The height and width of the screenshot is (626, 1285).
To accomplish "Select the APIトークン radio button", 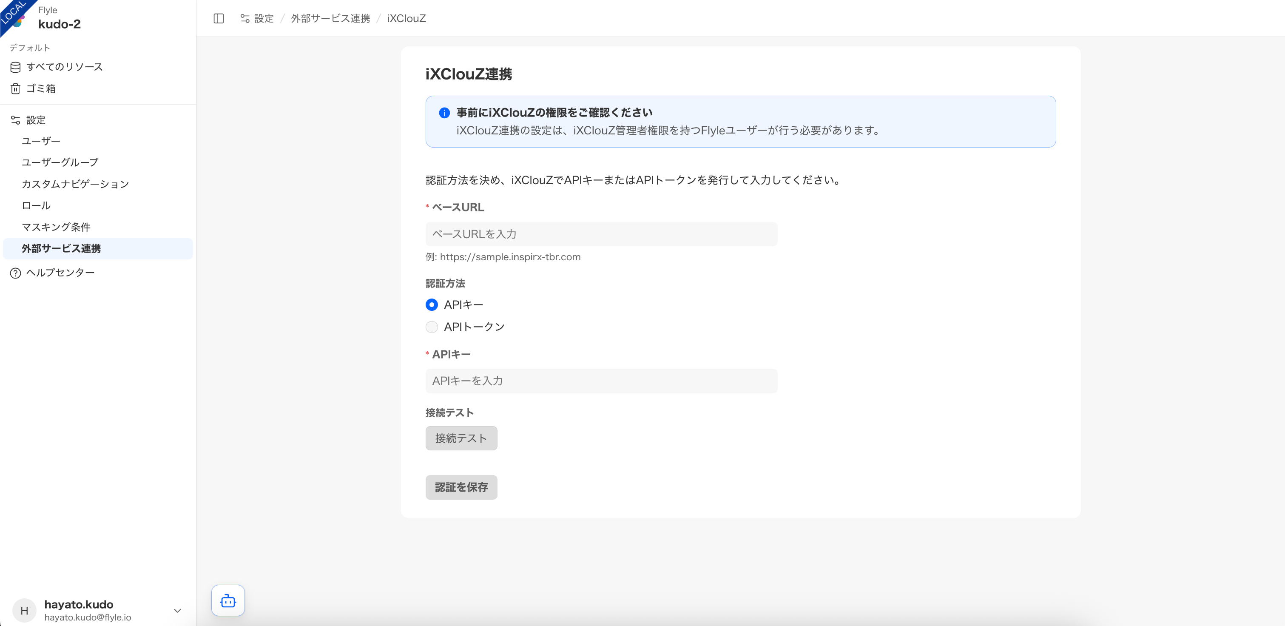I will tap(432, 327).
